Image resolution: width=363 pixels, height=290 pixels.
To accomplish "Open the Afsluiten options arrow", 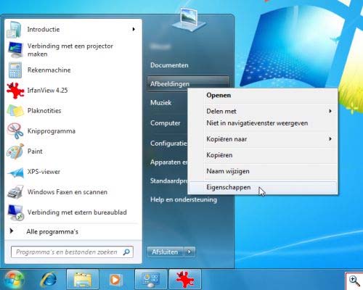I will click(189, 252).
